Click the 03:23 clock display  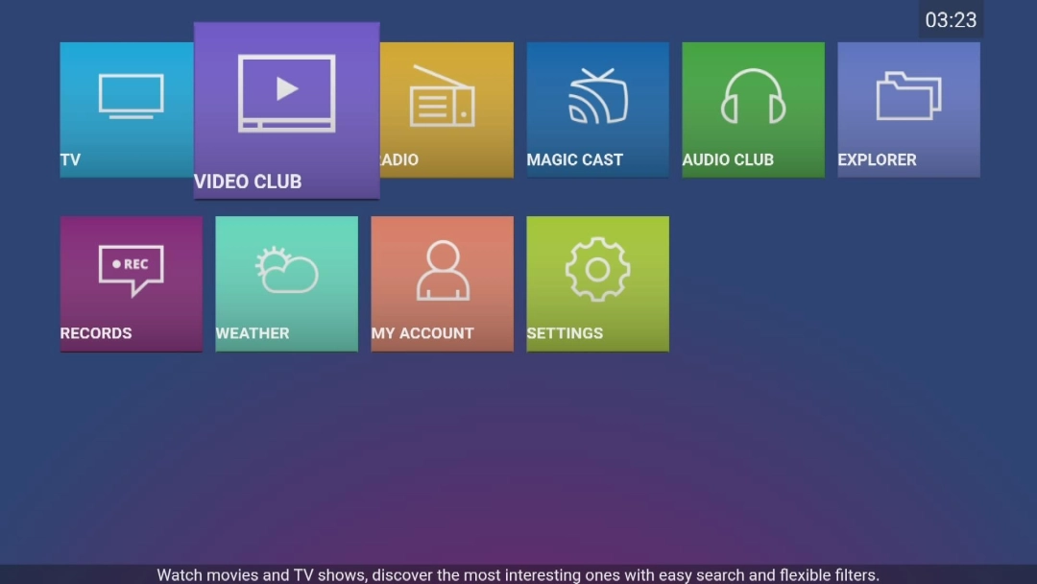(x=951, y=20)
